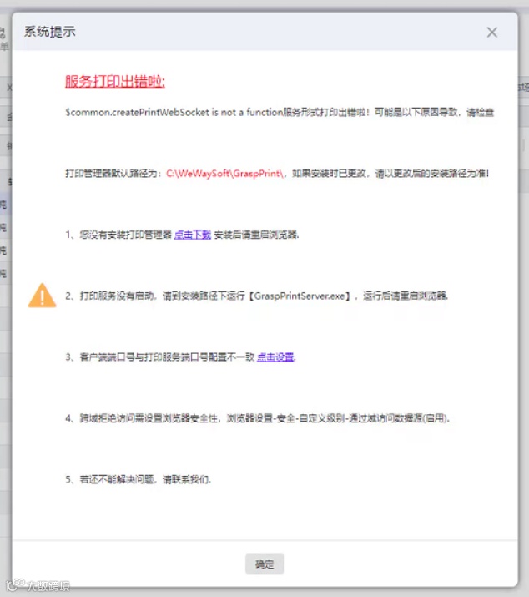Screen dimensions: 529x597
Task: Click the orange warning triangle icon
Action: pos(43,296)
